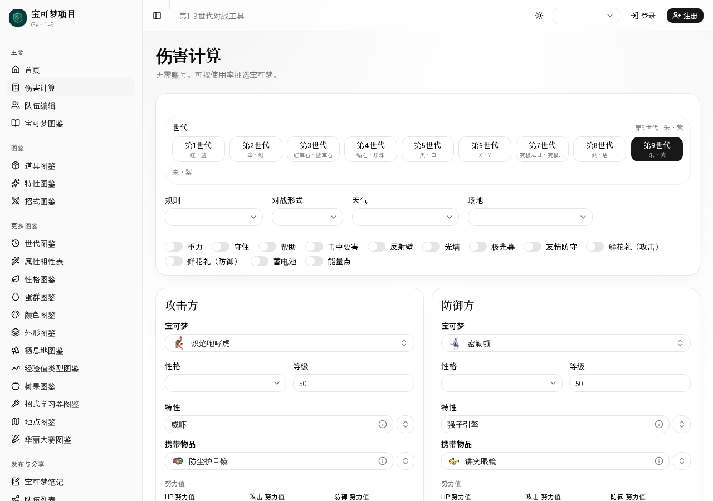Enable the 帮助 toggle
The width and height of the screenshot is (713, 501).
pos(267,247)
